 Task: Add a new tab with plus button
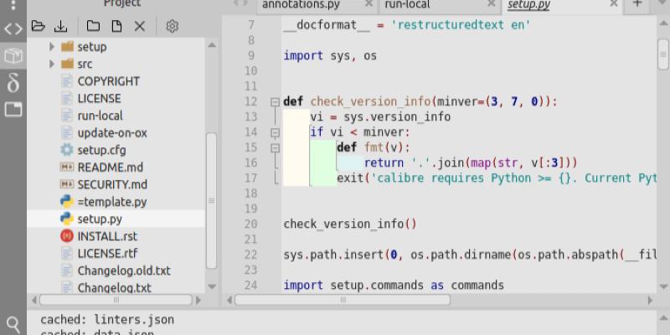click(637, 4)
